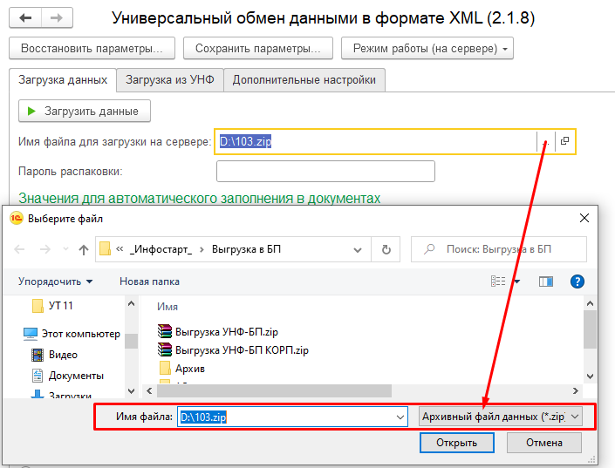The height and width of the screenshot is (468, 615).
Task: Click the search magnifier icon
Action: 429,249
